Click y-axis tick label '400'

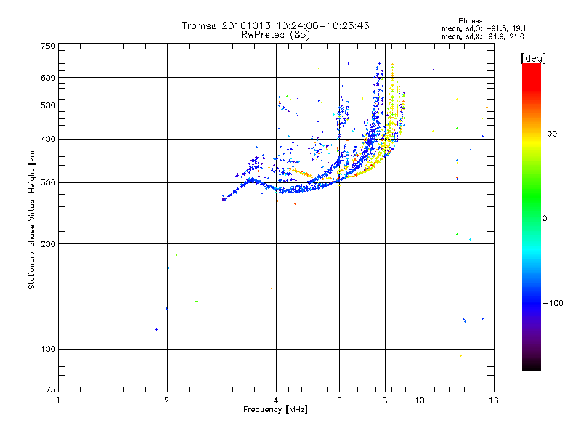(48, 140)
